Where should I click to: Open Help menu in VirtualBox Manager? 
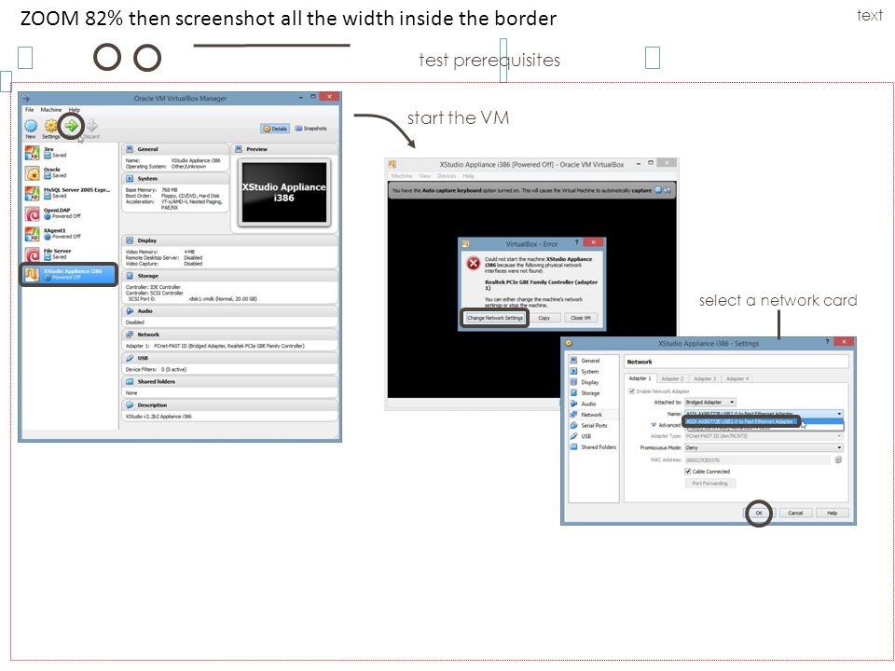coord(75,110)
